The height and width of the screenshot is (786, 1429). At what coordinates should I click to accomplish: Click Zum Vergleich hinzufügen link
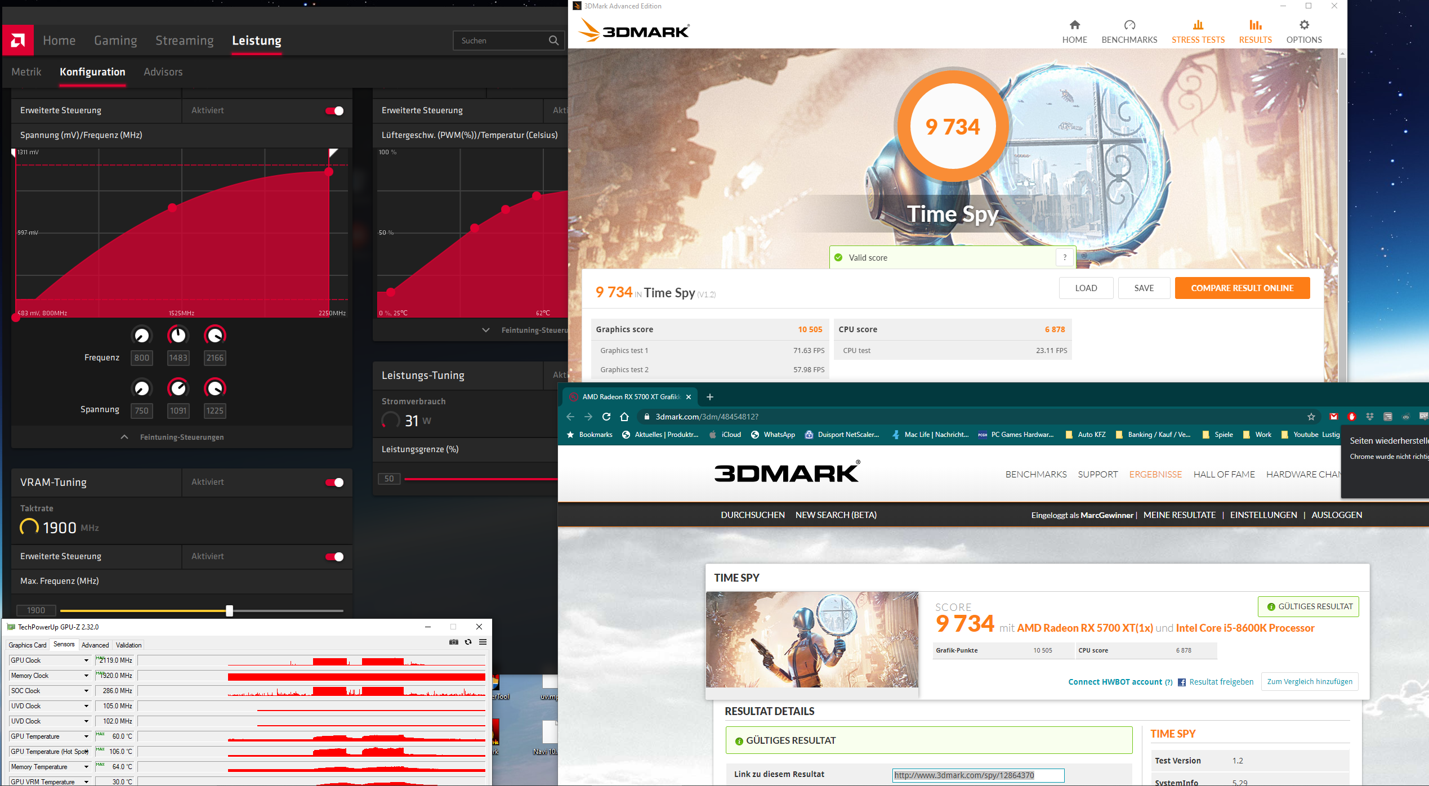(1309, 681)
